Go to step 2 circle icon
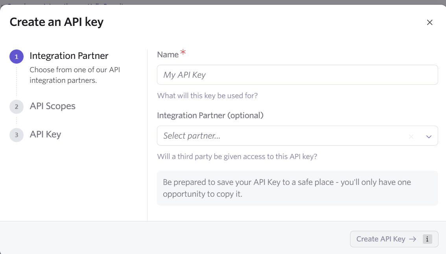 click(17, 107)
